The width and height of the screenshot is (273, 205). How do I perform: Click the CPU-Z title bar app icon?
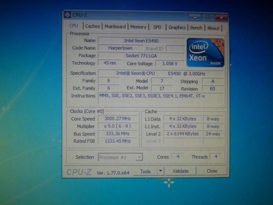(x=67, y=15)
